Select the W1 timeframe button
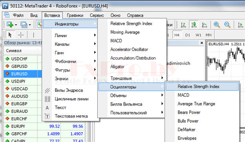This screenshot has width=245, height=142. point(198,35)
